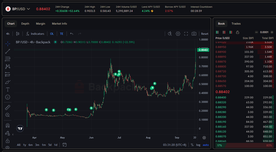Click the Lend APY lightning bolt icon
The width and height of the screenshot is (276, 152).
click(x=152, y=11)
